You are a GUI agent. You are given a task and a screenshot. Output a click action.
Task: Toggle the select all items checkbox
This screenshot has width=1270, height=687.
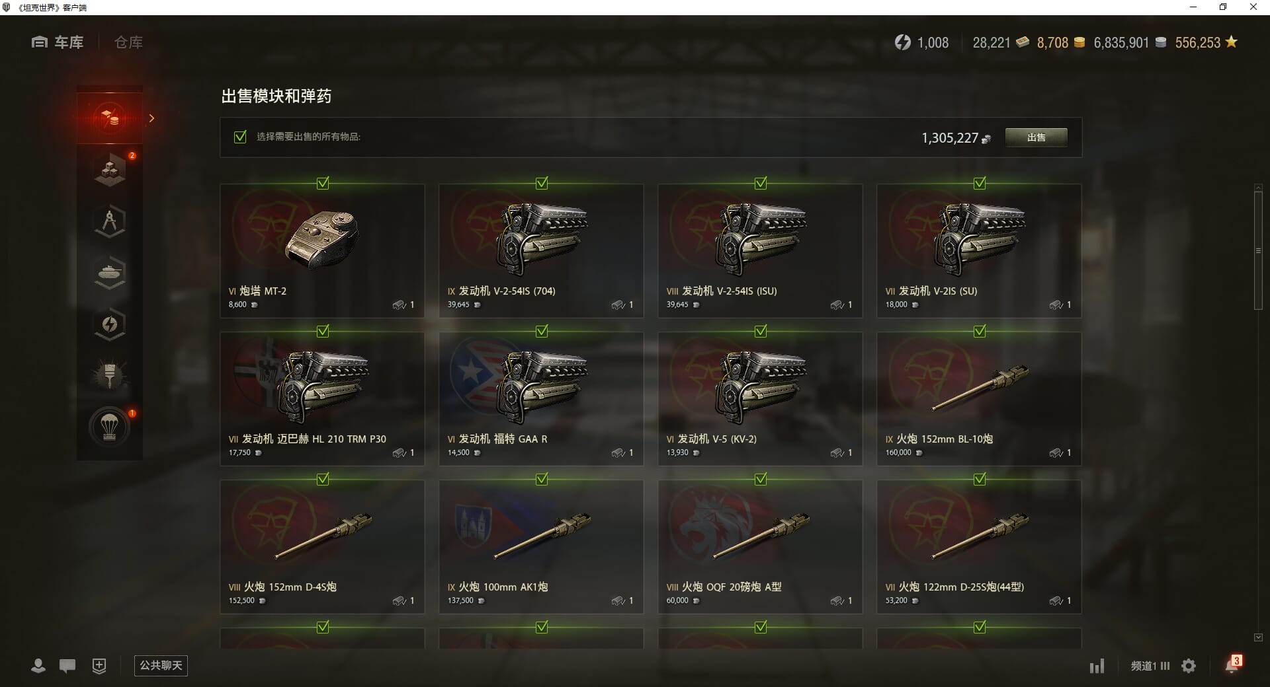(x=240, y=137)
